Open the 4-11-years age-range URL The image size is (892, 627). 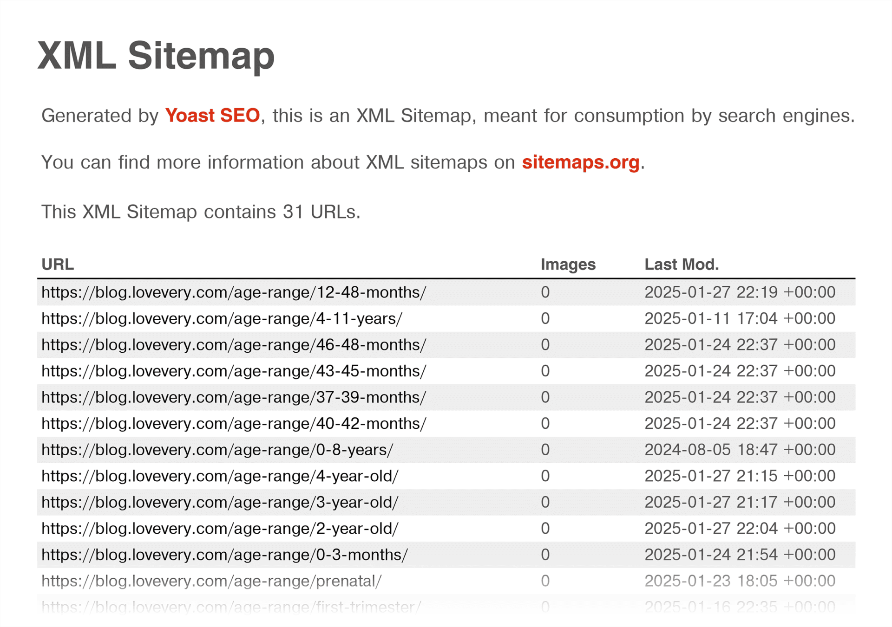(222, 319)
